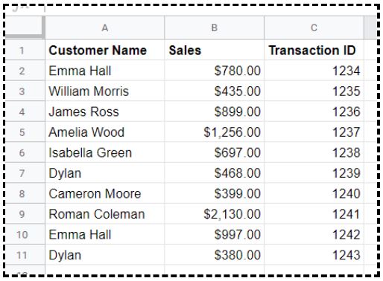Screen dimensions: 383x281
Task: Select the cell with transaction 1243
Action: click(314, 255)
